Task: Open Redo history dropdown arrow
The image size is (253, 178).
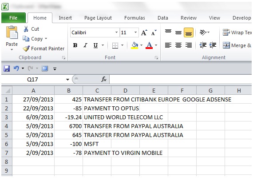Action: point(37,69)
